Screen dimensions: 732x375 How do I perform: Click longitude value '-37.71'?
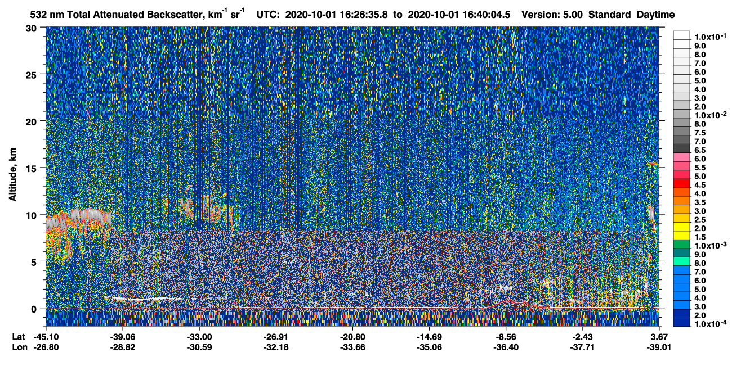click(x=583, y=347)
